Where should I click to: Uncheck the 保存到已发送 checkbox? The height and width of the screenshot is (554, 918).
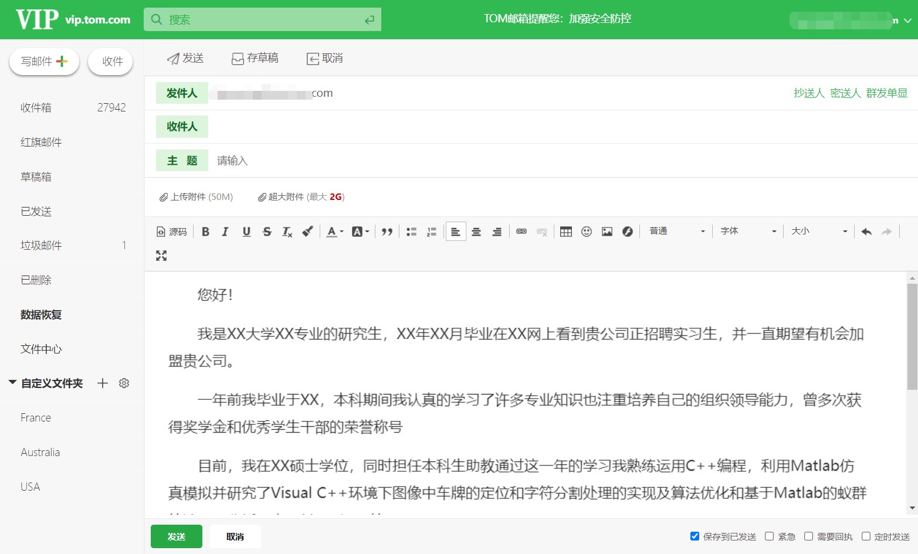[x=694, y=536]
